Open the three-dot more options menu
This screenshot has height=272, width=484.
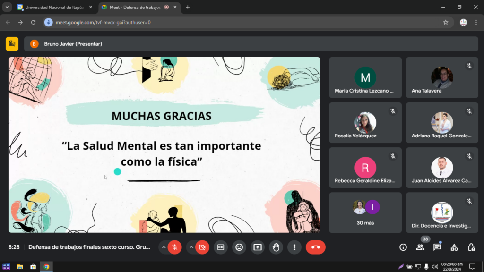[294, 247]
